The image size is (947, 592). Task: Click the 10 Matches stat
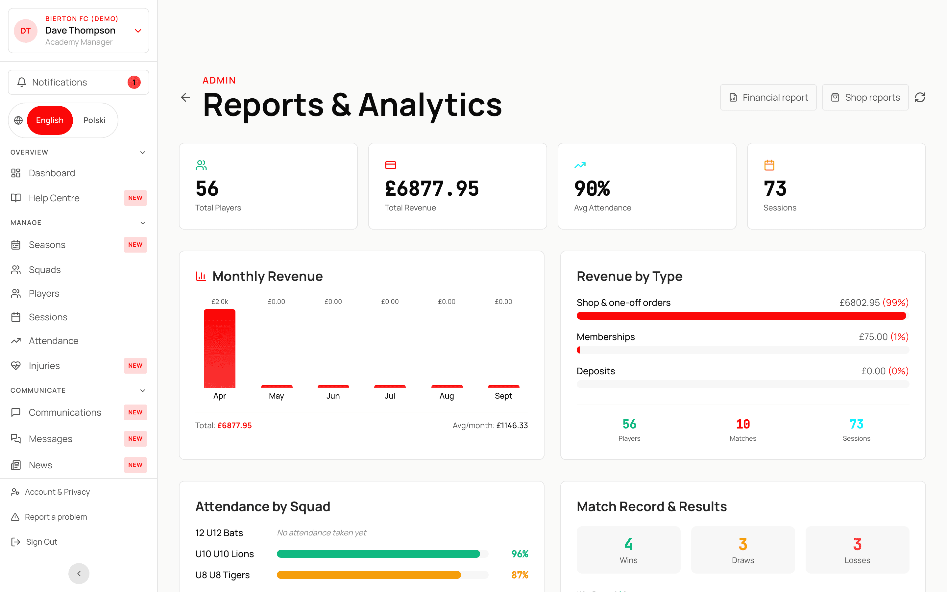743,430
